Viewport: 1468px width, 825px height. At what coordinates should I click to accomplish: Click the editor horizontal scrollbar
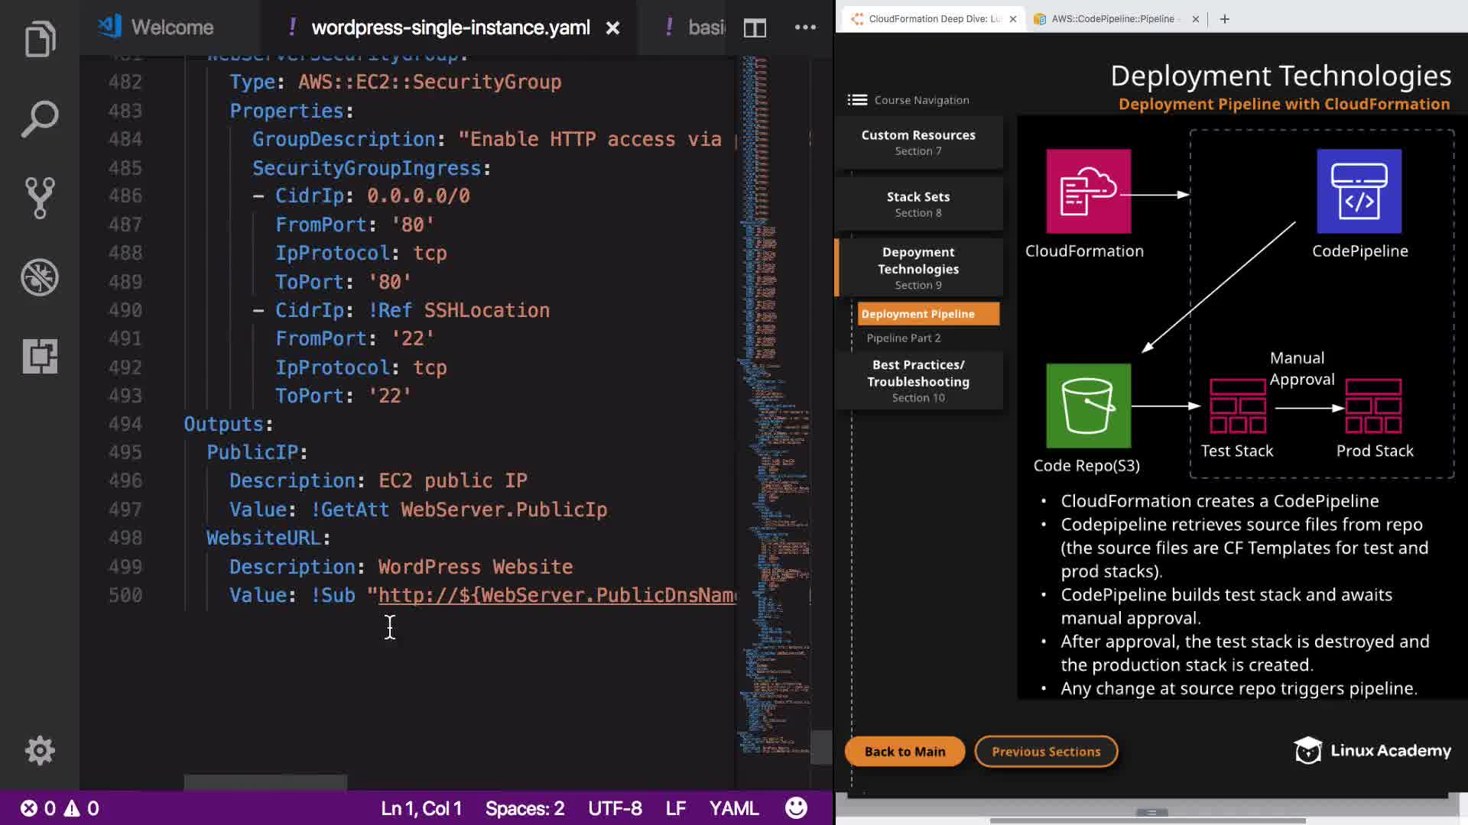[x=265, y=781]
